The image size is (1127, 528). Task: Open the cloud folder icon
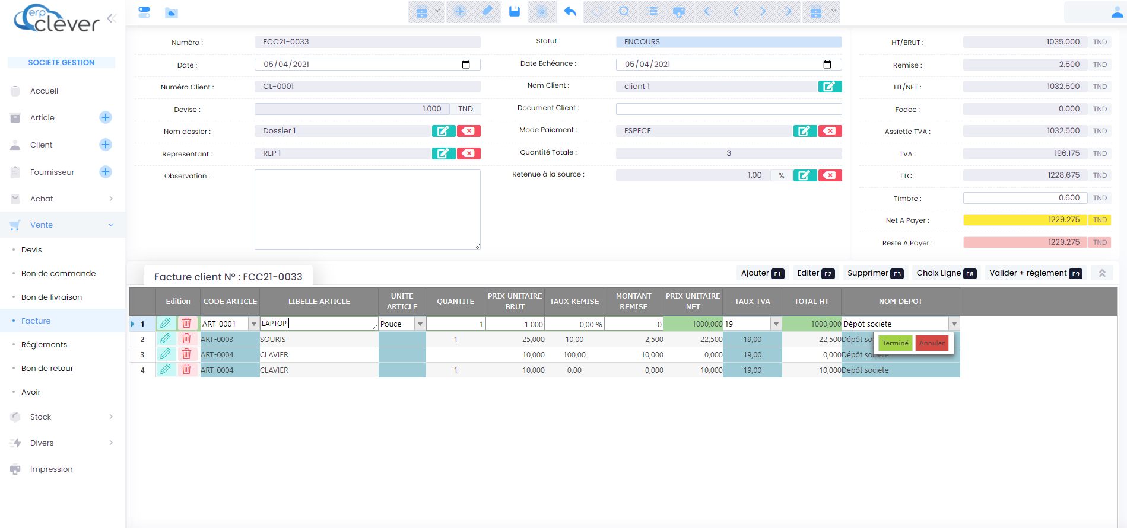pyautogui.click(x=172, y=12)
